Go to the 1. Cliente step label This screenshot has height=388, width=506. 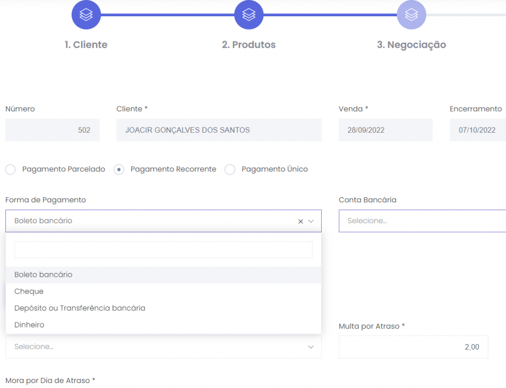click(86, 45)
